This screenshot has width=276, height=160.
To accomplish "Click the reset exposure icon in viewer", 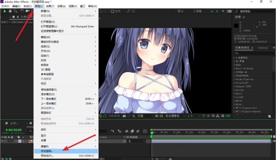I will 223,116.
